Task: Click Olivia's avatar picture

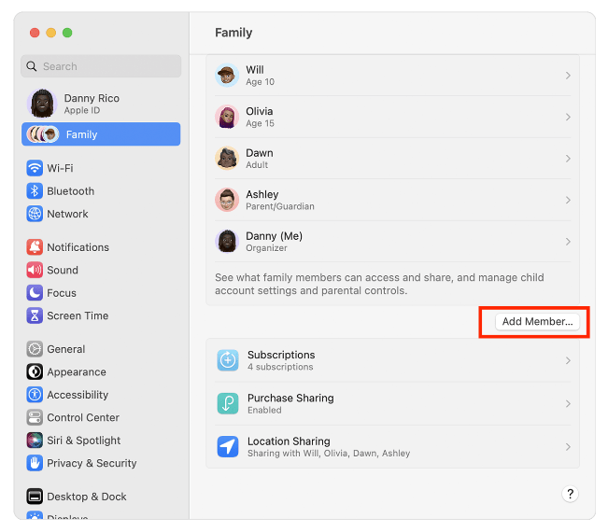Action: click(227, 117)
